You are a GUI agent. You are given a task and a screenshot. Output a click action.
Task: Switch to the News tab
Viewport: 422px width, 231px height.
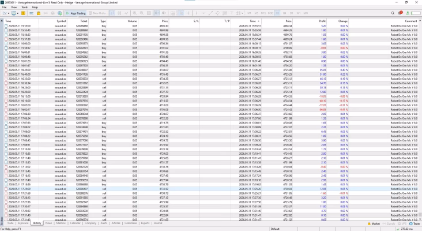pyautogui.click(x=48, y=223)
